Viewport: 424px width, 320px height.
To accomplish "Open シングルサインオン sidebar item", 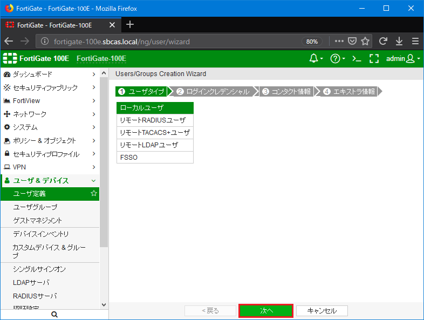I will (x=50, y=269).
